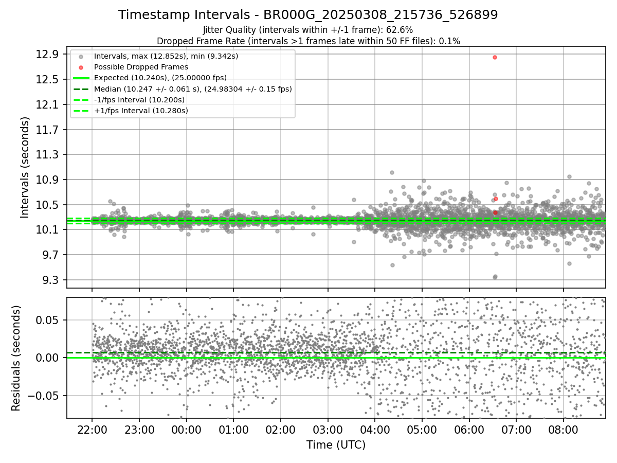
Task: Click the 'Dropped Frame Rate' 0.1% subtitle line
Action: click(x=308, y=41)
